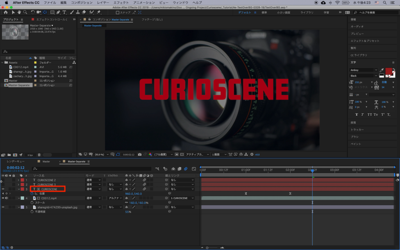Click the red text fill color swatch

click(388, 71)
